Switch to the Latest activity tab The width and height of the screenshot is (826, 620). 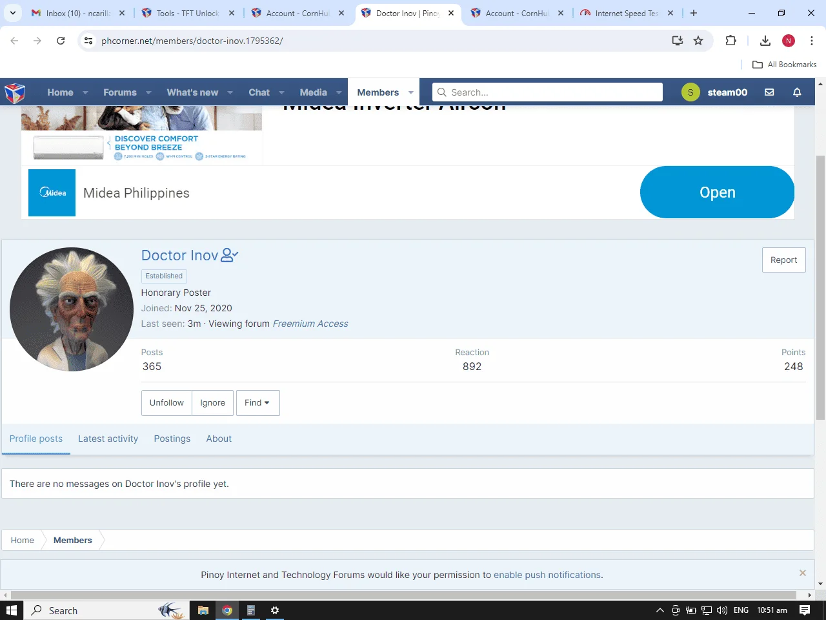coord(108,439)
